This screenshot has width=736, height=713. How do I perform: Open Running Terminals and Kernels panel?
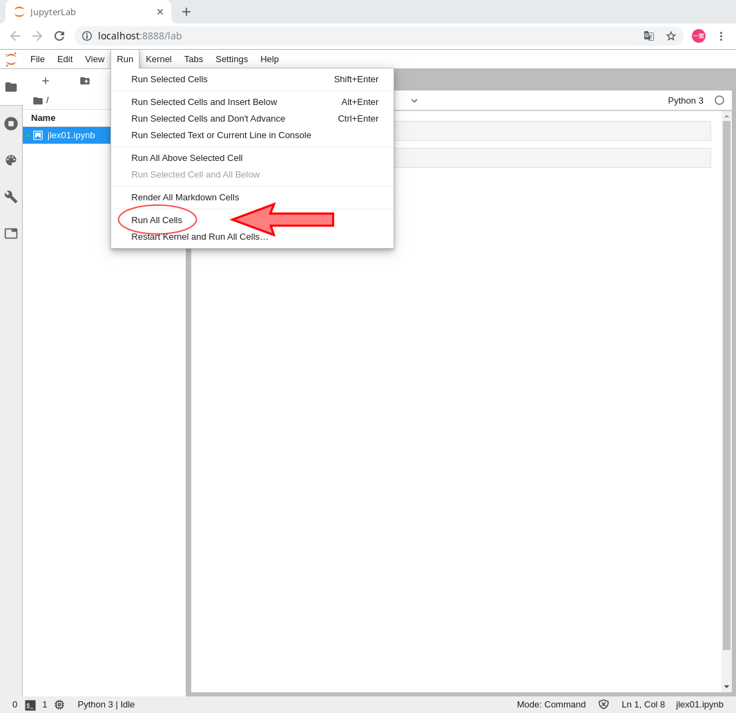(11, 124)
